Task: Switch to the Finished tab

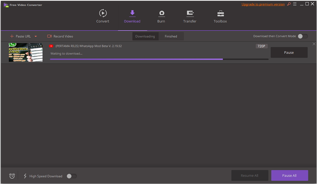Action: coord(171,37)
